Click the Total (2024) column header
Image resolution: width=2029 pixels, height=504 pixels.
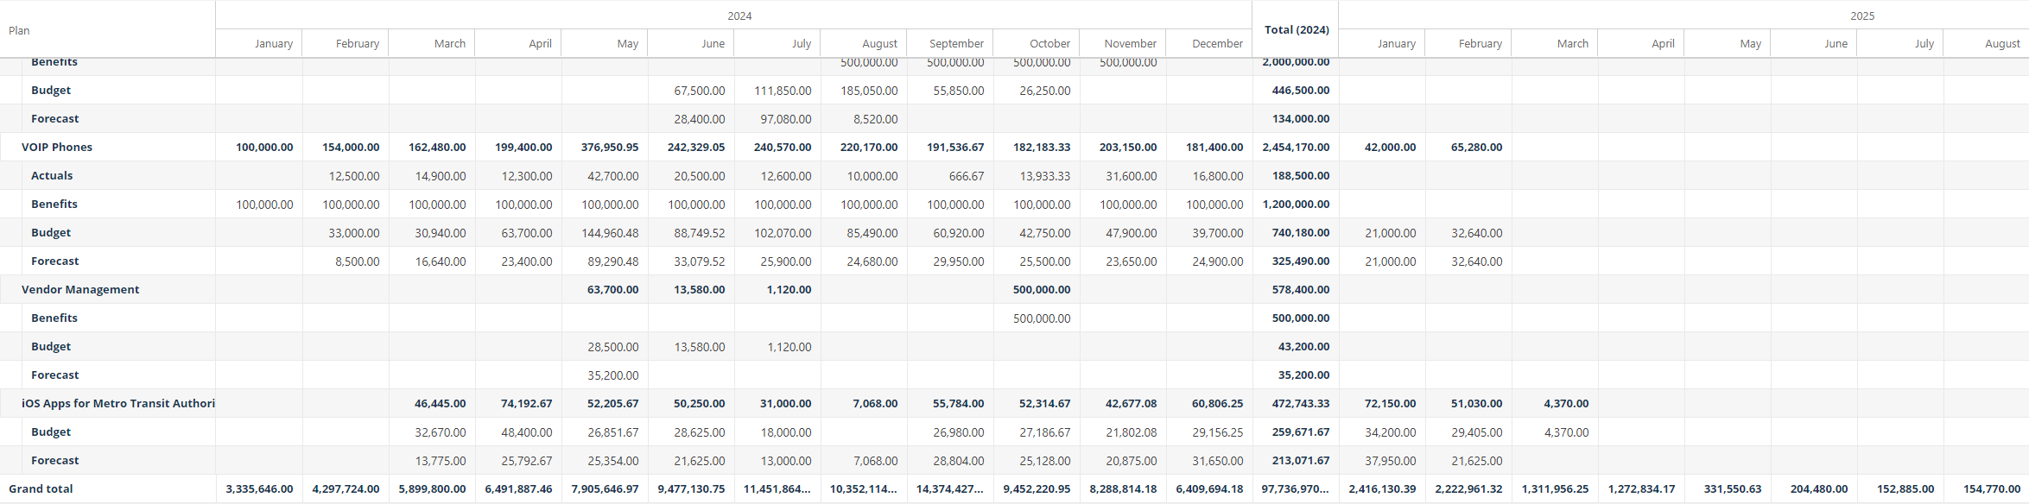1296,30
